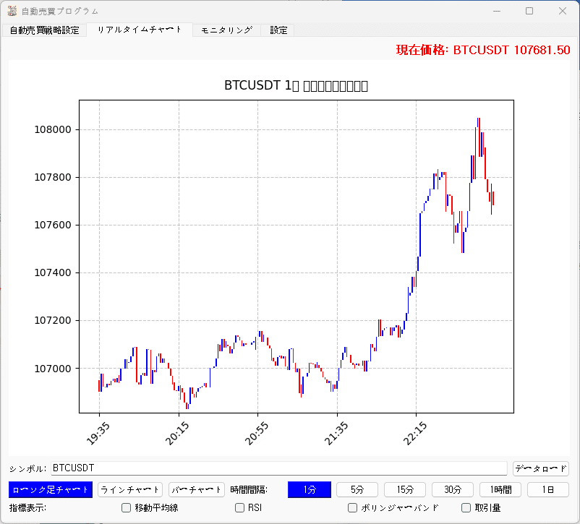580x524 pixels.
Task: Click the BTCUSDT chart title
Action: (x=296, y=86)
